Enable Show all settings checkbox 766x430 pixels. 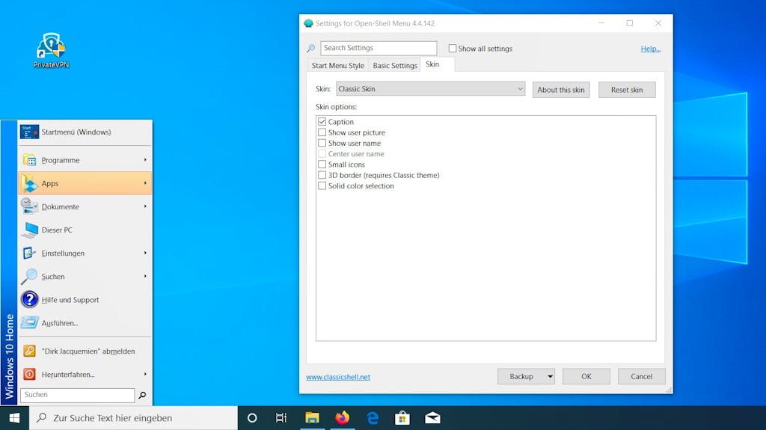[x=453, y=49]
